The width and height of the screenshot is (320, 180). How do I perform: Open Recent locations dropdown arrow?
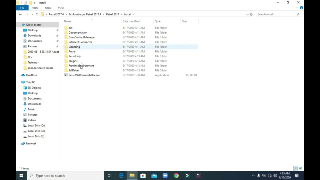pos(32,14)
